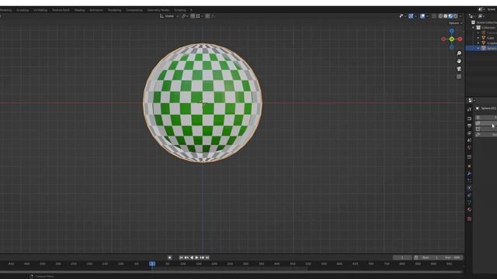Viewport: 497px width, 279px height.
Task: Open the green Object Data properties tab
Action: [x=469, y=201]
